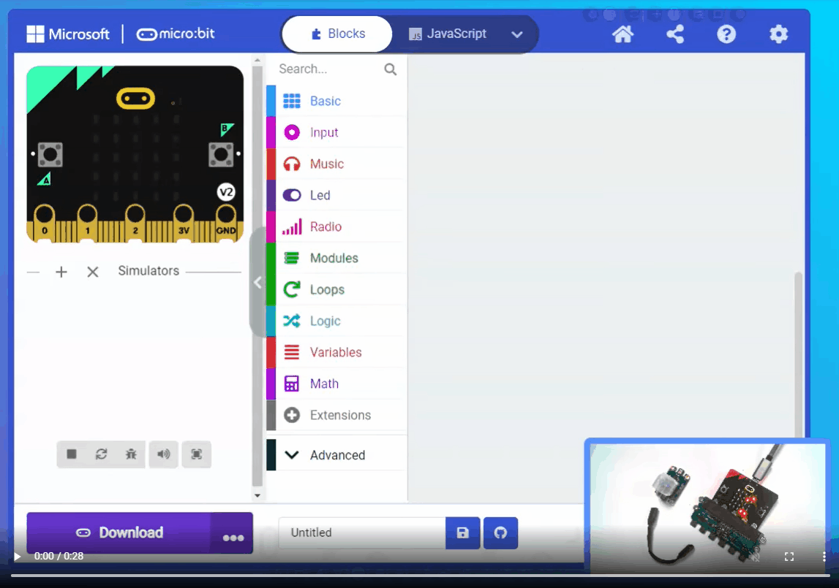Click the toolbox scrollbar up arrow

click(257, 61)
